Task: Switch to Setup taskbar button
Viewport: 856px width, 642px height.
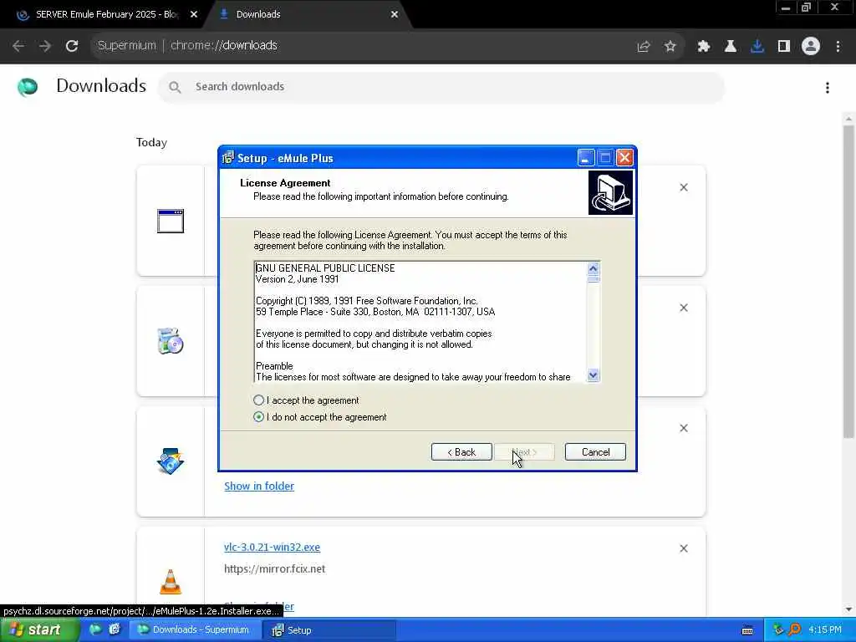Action: (330, 630)
